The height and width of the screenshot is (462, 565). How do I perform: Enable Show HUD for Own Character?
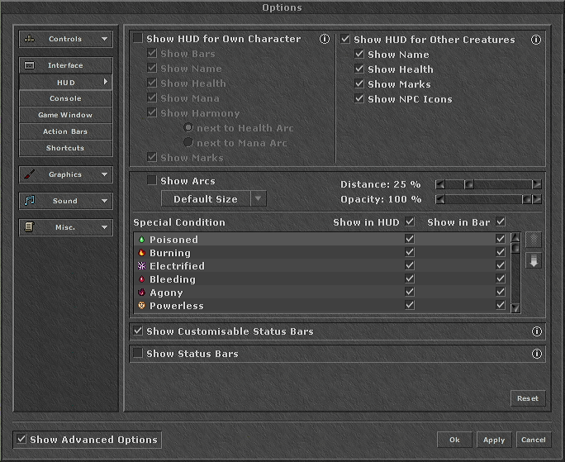138,38
